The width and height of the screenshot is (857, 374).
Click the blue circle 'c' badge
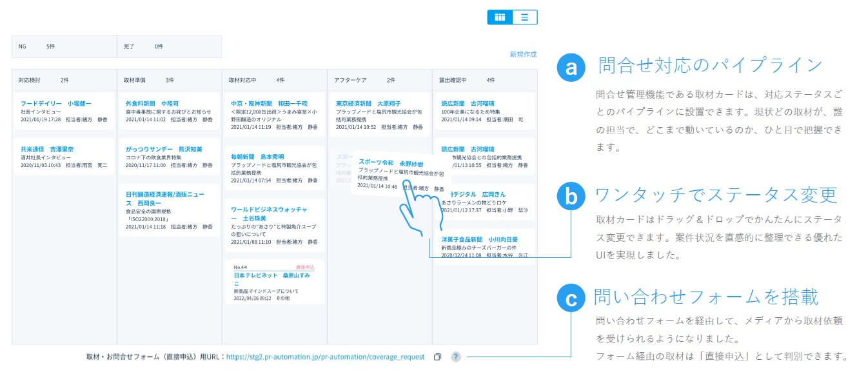(x=571, y=299)
